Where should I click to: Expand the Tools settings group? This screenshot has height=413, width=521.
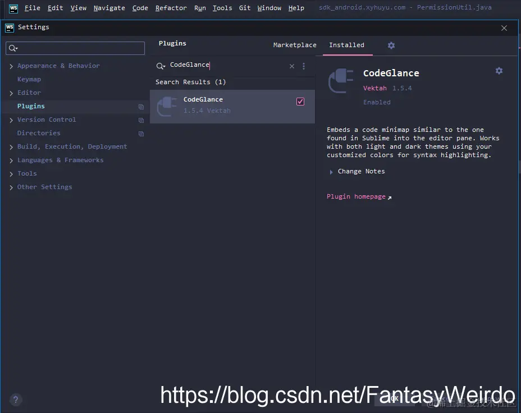(x=11, y=173)
